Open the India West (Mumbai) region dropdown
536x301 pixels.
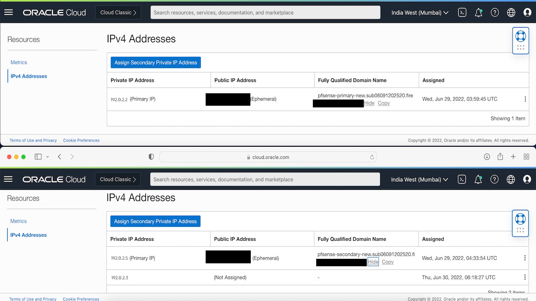419,12
